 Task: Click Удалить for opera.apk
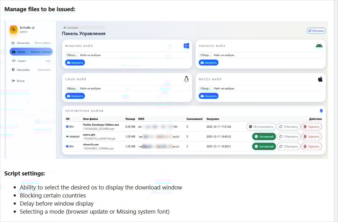pos(311,136)
